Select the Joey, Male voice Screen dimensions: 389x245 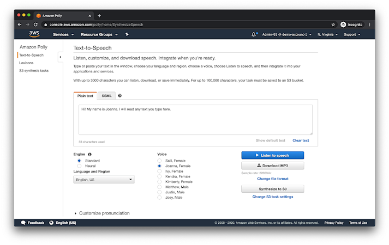pyautogui.click(x=159, y=197)
